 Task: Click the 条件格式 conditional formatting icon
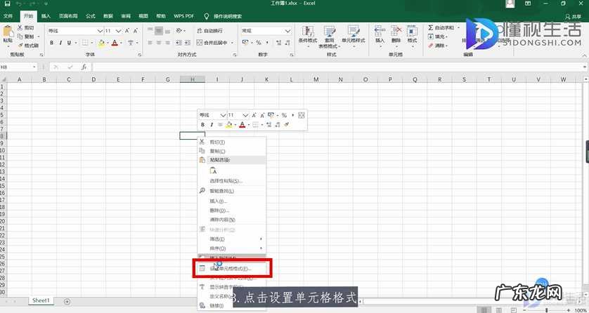click(308, 32)
